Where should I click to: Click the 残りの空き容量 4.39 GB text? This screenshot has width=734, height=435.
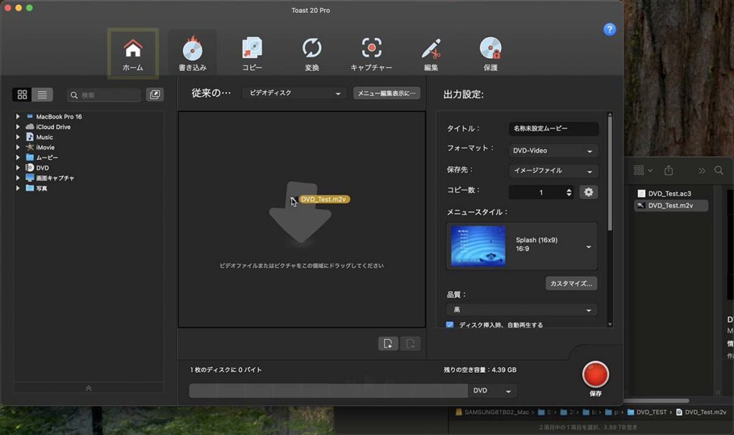tap(480, 370)
